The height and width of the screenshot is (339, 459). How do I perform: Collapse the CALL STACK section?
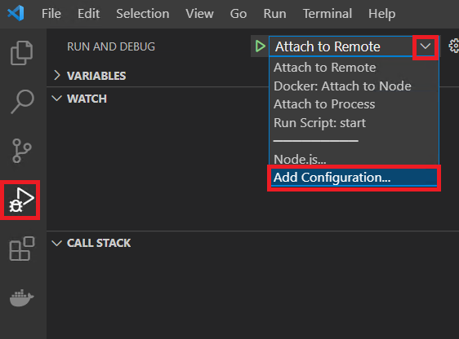tap(91, 243)
